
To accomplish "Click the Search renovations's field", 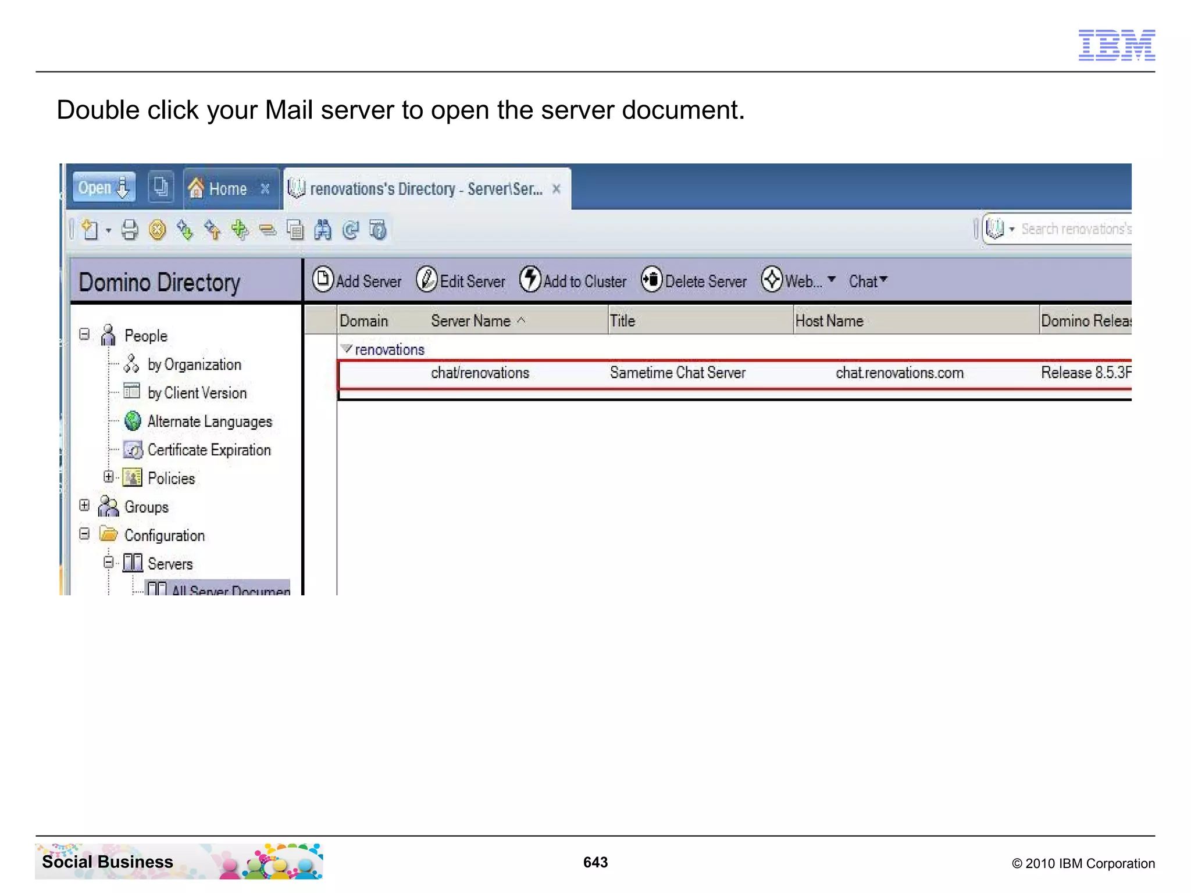I will click(1076, 229).
